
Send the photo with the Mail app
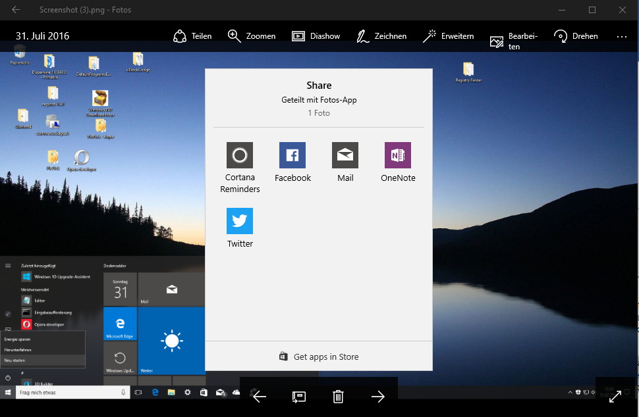[345, 162]
